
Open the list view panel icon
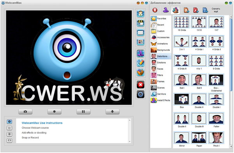pos(9,128)
